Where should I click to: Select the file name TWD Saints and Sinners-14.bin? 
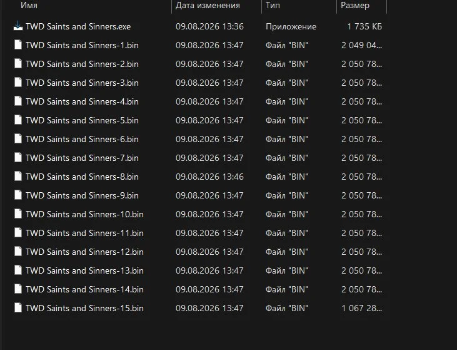point(84,289)
